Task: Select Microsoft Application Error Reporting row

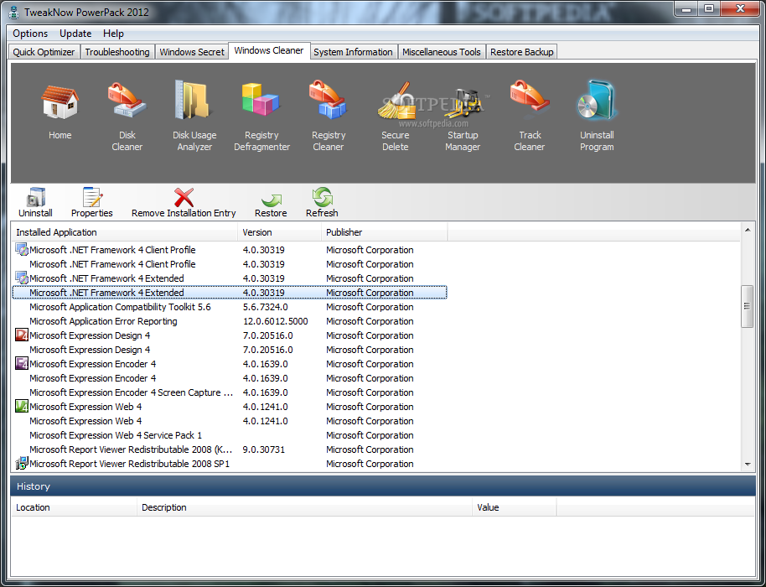Action: 229,321
